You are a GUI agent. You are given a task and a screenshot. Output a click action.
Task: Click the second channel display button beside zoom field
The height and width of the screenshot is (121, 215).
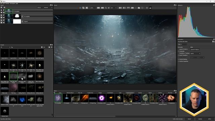pyautogui.click(x=102, y=8)
